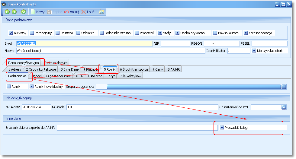Screen dimensions: 296x159
Task: Minimize the Dane kontrahenta window
Action: click(x=278, y=4)
